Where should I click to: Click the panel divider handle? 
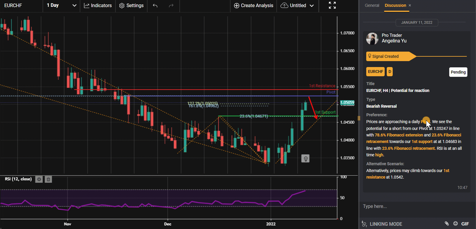point(359,118)
